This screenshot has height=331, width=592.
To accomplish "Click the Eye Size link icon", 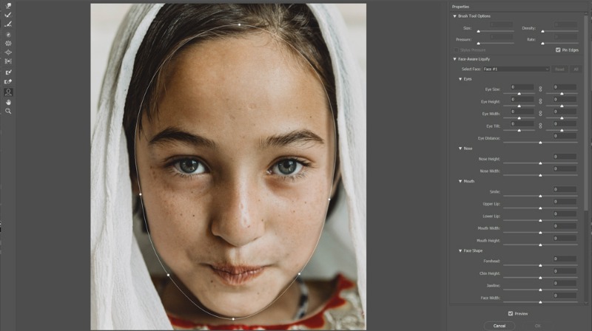I will click(x=540, y=88).
